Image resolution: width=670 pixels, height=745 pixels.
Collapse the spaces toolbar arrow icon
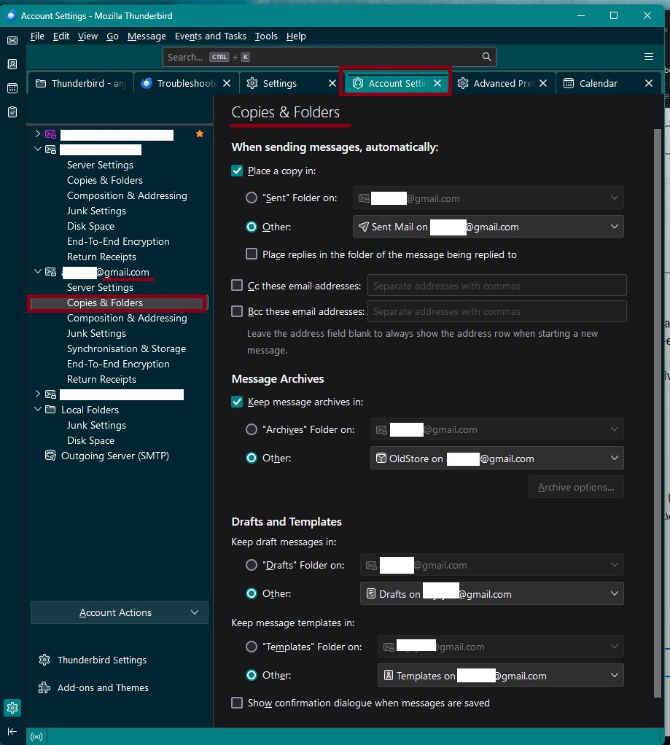tap(12, 732)
